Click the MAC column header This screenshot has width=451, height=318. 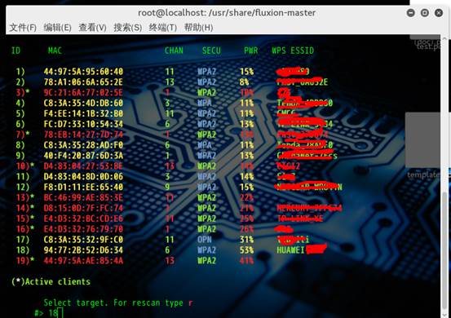coord(55,51)
